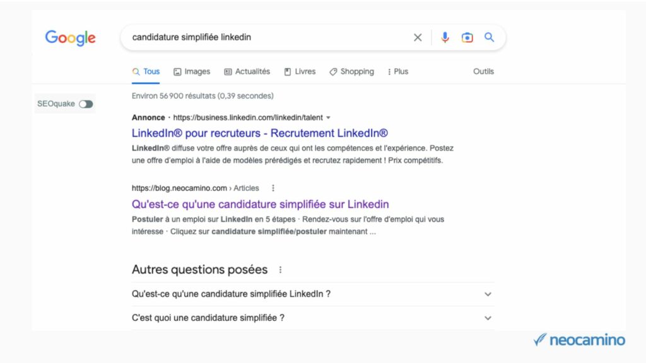
Task: Switch to the Images tab
Action: (x=192, y=72)
